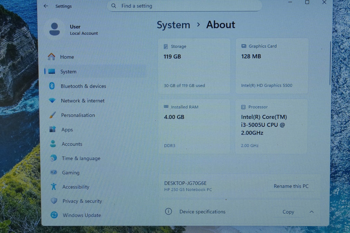This screenshot has width=350, height=233.
Task: Open Gaming settings
Action: click(x=70, y=173)
